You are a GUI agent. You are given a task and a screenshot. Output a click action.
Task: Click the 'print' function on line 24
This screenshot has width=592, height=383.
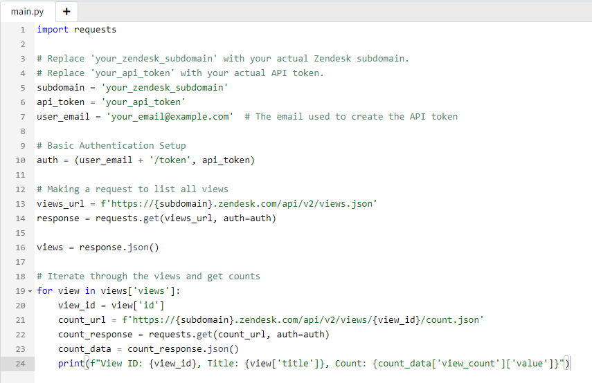(x=71, y=364)
